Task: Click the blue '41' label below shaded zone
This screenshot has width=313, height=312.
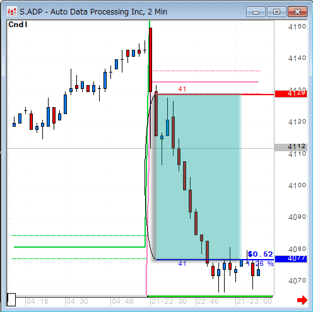Action: click(182, 263)
